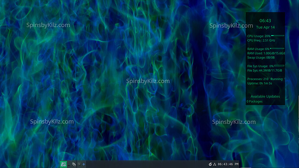
Task: Click the date Tue Apr 14
Action: [266, 27]
